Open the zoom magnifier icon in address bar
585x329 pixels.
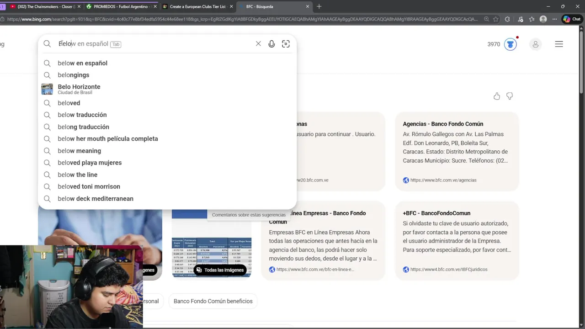click(x=486, y=19)
